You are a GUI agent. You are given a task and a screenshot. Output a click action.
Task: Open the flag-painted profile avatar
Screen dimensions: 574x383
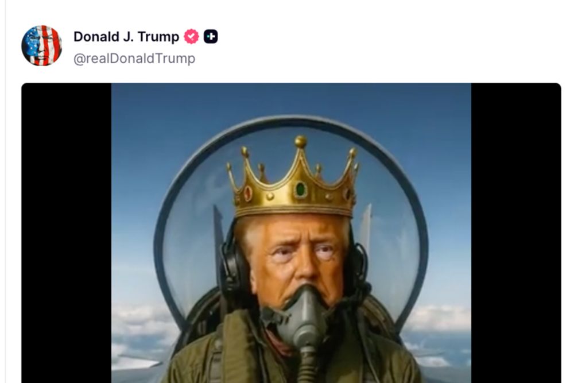point(41,46)
